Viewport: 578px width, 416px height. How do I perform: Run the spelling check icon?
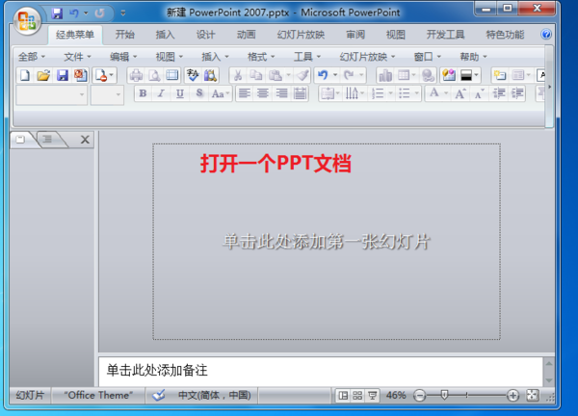(192, 75)
